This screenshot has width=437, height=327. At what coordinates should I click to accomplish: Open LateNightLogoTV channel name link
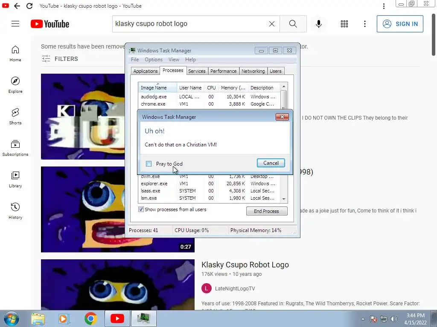[x=235, y=289]
